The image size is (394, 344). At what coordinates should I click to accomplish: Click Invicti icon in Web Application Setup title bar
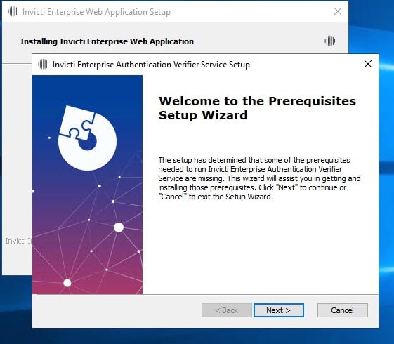click(13, 11)
